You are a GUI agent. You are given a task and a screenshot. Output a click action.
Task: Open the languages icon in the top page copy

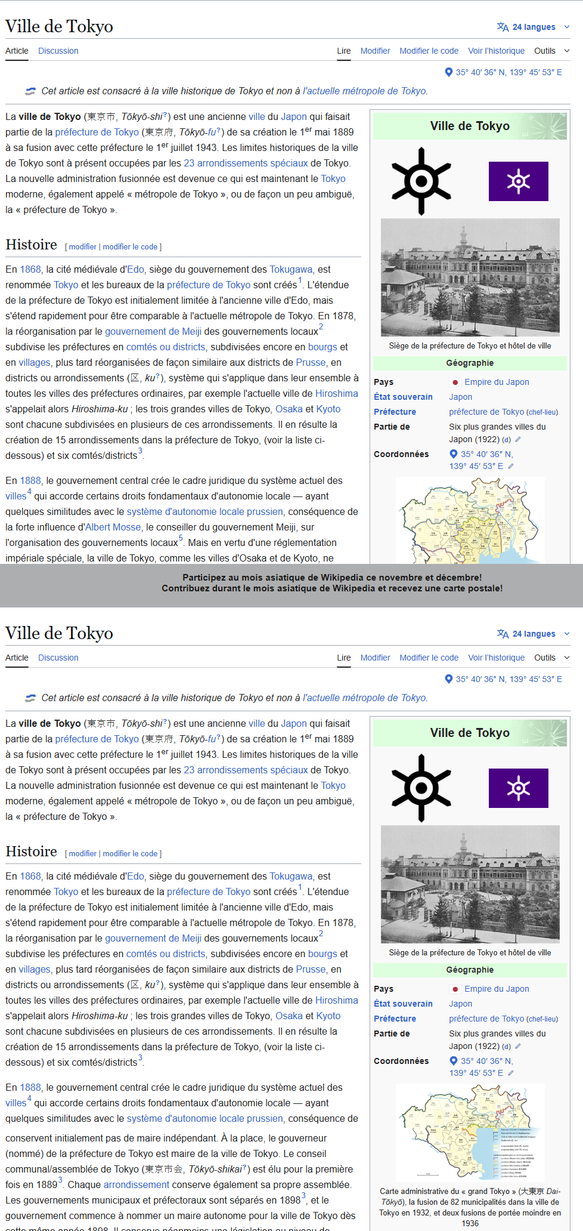[503, 27]
